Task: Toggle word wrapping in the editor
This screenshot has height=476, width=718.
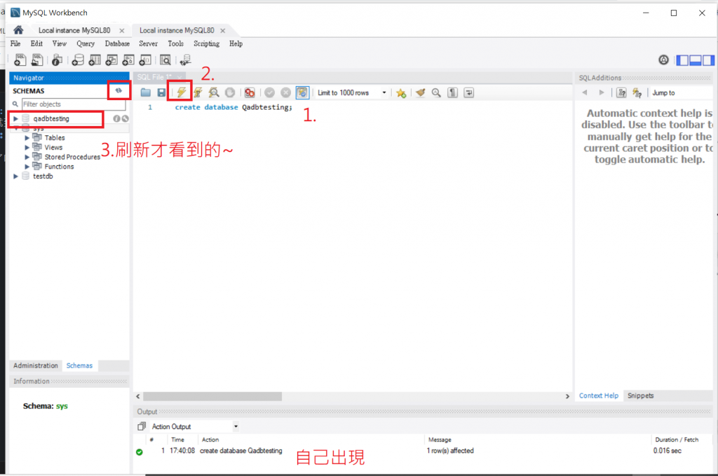Action: pyautogui.click(x=469, y=93)
